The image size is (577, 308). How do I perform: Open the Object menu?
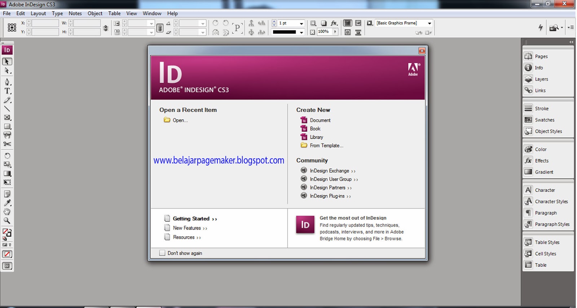[x=95, y=13]
